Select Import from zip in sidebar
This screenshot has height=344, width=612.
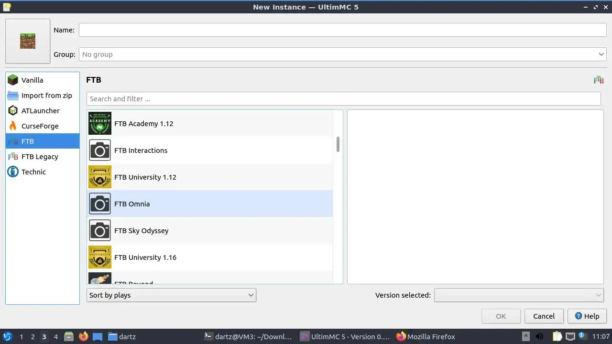[x=43, y=96]
